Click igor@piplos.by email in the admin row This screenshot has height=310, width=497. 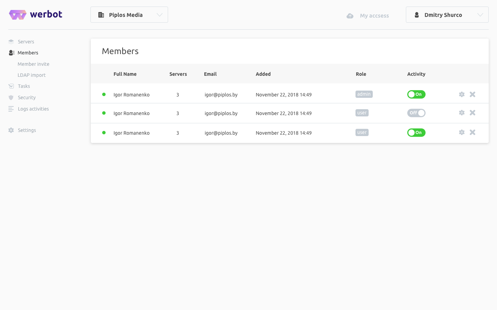[221, 95]
